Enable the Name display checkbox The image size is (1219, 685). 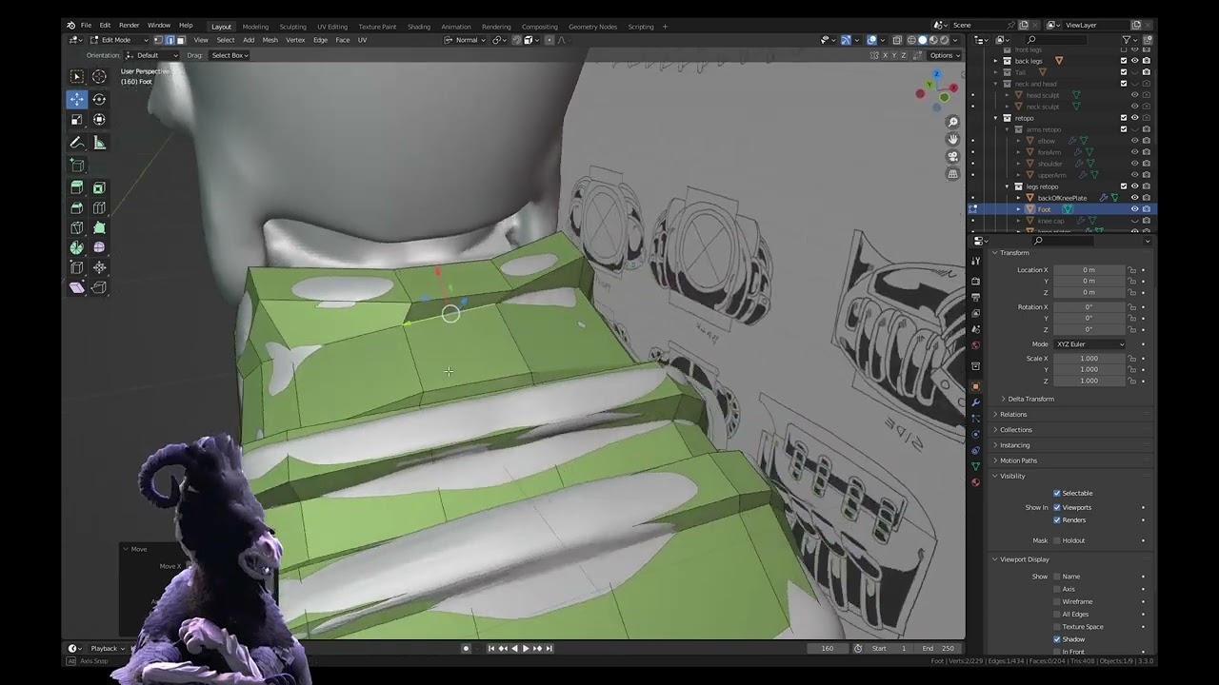tap(1057, 577)
